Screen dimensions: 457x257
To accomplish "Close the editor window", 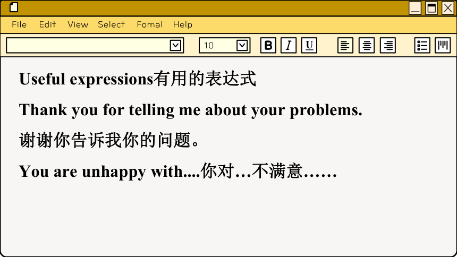I will [448, 8].
